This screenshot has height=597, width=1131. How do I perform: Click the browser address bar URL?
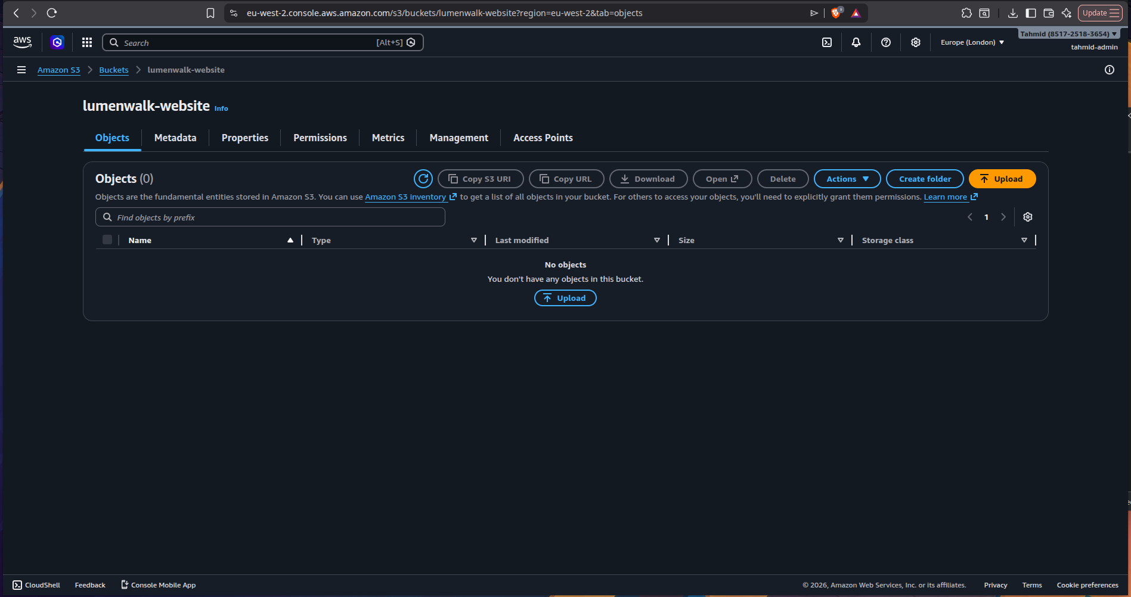[x=444, y=13]
